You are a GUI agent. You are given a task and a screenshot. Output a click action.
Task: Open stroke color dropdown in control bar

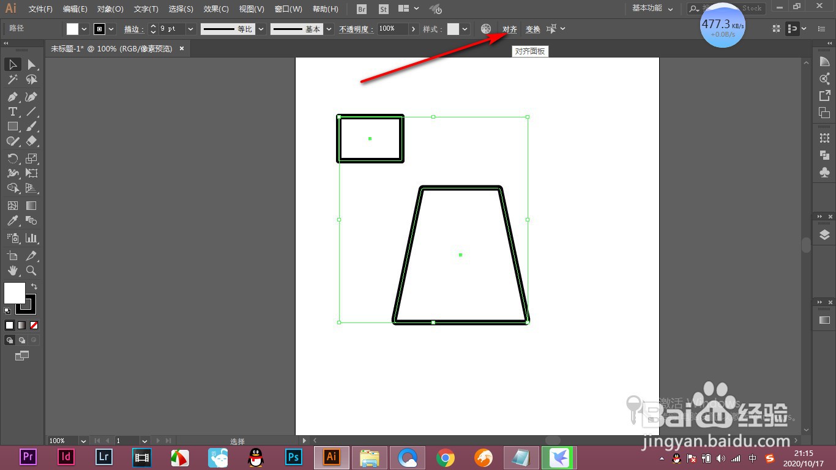click(x=111, y=29)
